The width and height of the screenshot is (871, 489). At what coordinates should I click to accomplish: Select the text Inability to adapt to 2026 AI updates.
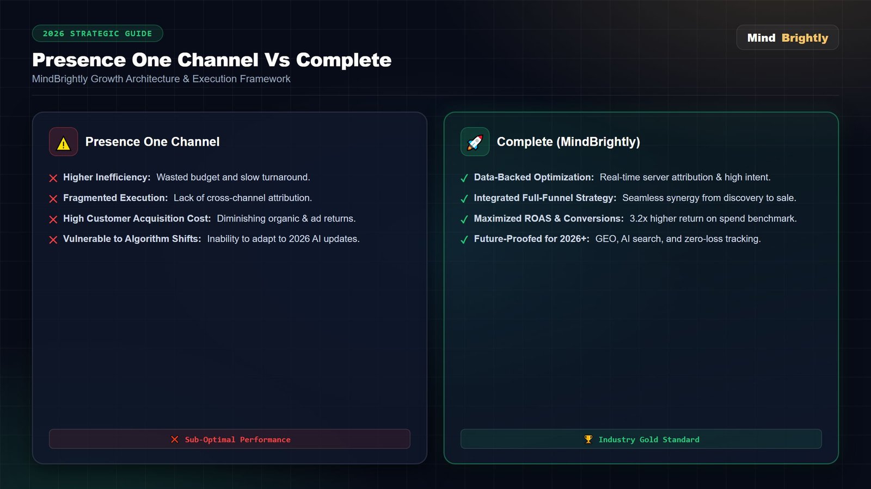pyautogui.click(x=284, y=239)
